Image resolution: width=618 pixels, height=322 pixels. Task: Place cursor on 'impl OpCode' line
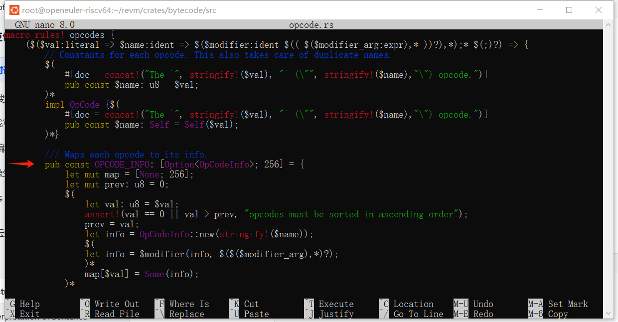[x=72, y=105]
